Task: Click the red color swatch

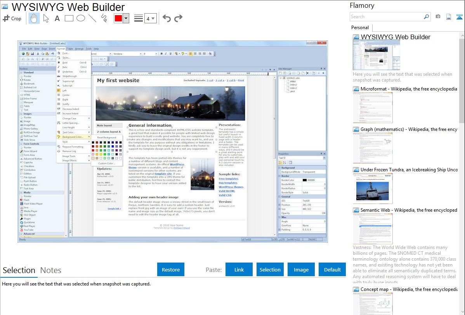Action: pos(118,18)
